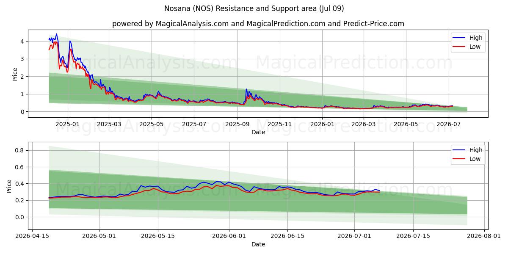Click the '2025-07' tick label on the top chart

coord(193,124)
